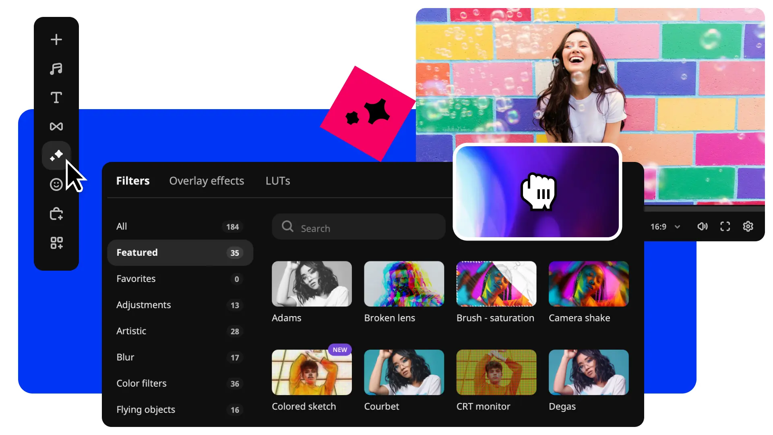Select the sparkle effects icon
This screenshot has height=435, width=773.
(56, 155)
